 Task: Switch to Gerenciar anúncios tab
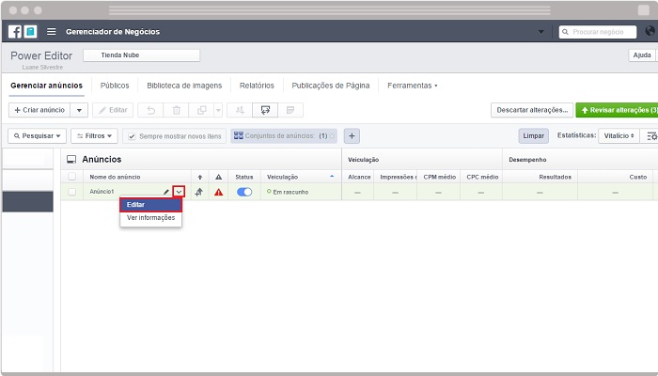[47, 86]
